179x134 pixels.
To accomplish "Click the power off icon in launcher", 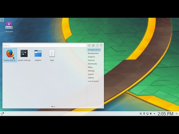I will pos(101,45).
